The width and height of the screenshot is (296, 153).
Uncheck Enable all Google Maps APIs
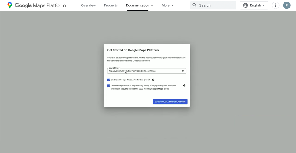pos(109,80)
